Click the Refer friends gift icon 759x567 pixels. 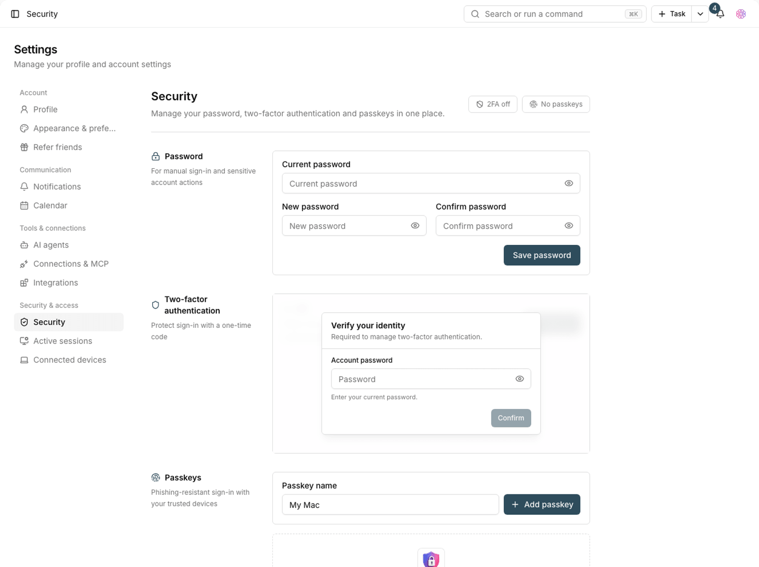tap(24, 147)
